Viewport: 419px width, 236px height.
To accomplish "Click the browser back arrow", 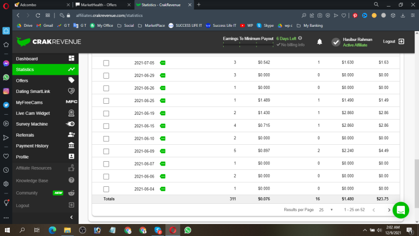I will (18, 15).
